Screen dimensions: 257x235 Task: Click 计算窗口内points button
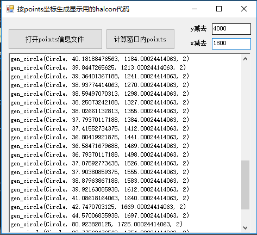pos(140,39)
